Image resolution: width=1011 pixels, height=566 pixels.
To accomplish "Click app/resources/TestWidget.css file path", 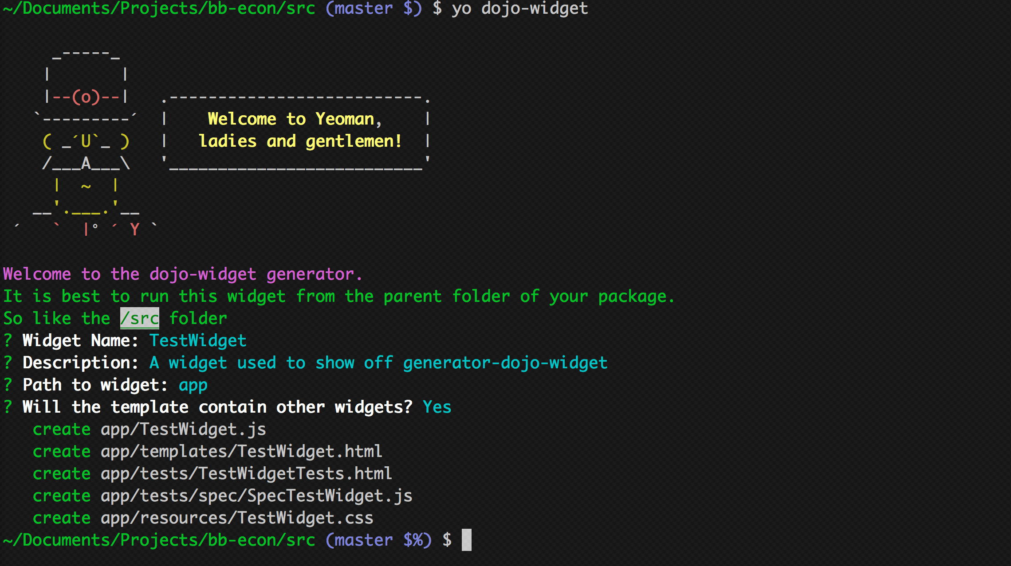I will point(237,518).
